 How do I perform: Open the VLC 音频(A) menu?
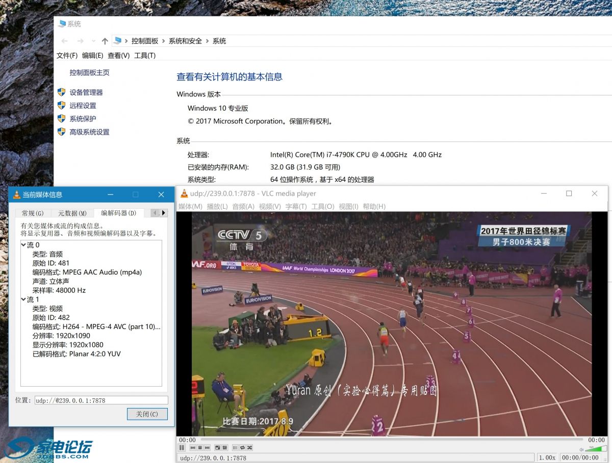[243, 206]
